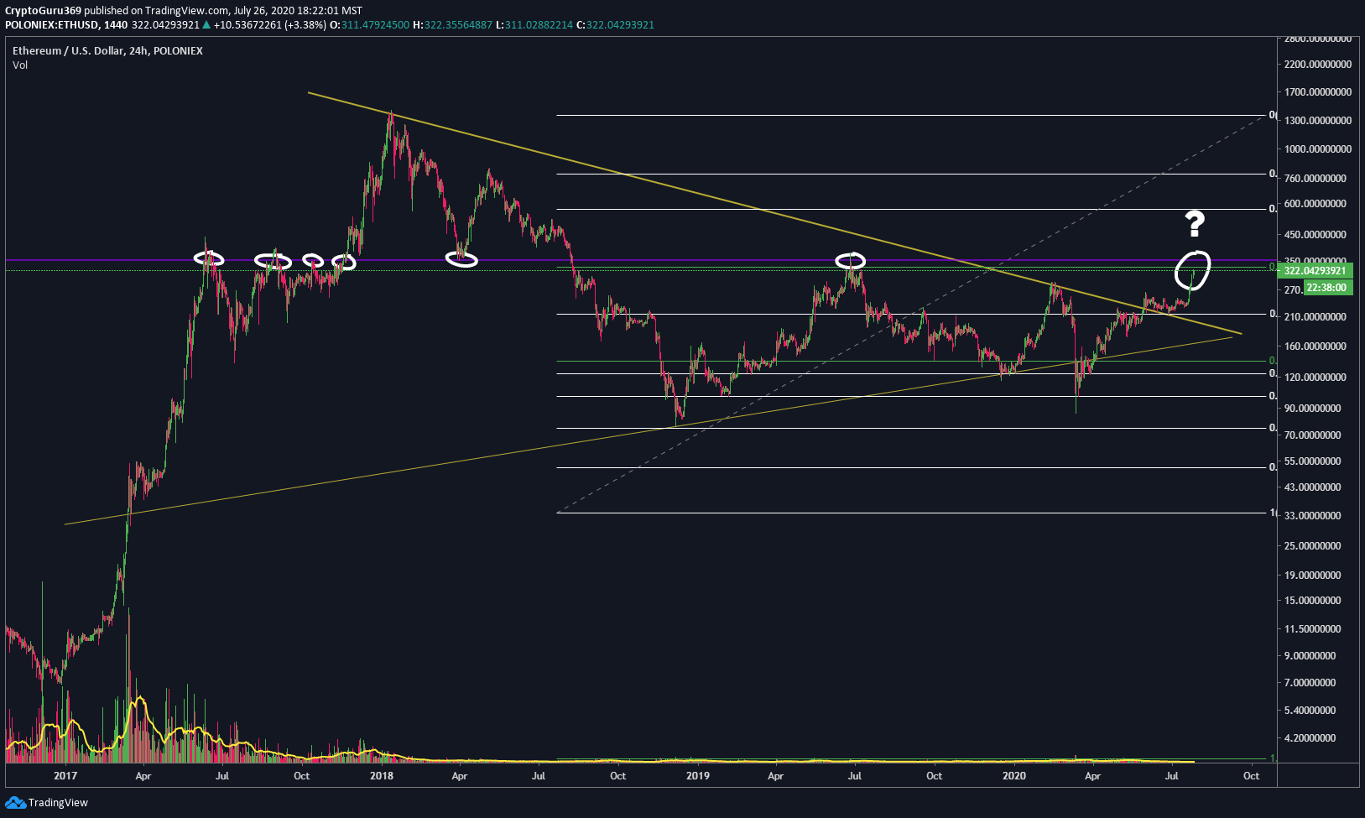Click the TradingView cloud logo icon

tap(15, 803)
